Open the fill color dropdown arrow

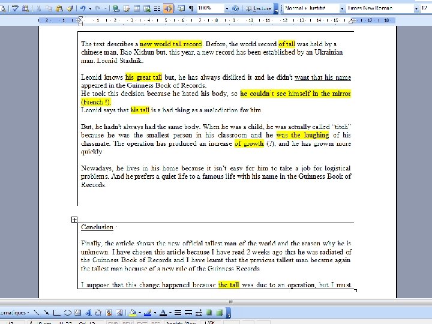point(140,313)
